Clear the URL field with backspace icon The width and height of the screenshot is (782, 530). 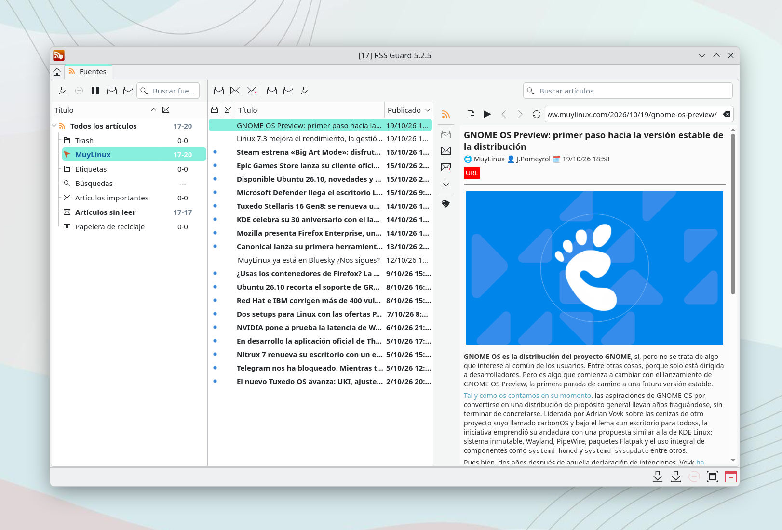(727, 114)
